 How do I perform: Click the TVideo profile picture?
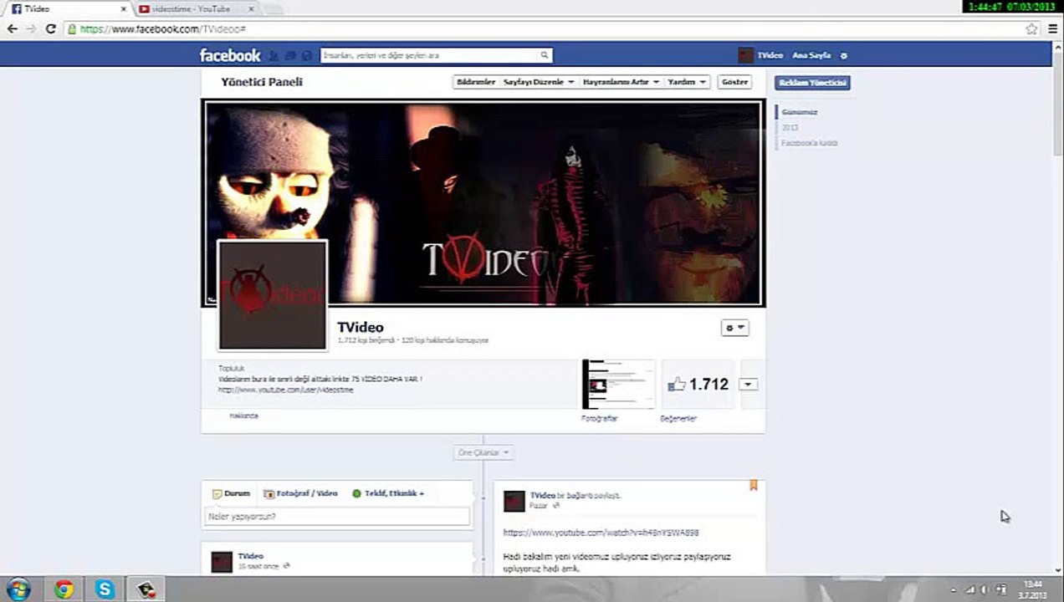273,295
